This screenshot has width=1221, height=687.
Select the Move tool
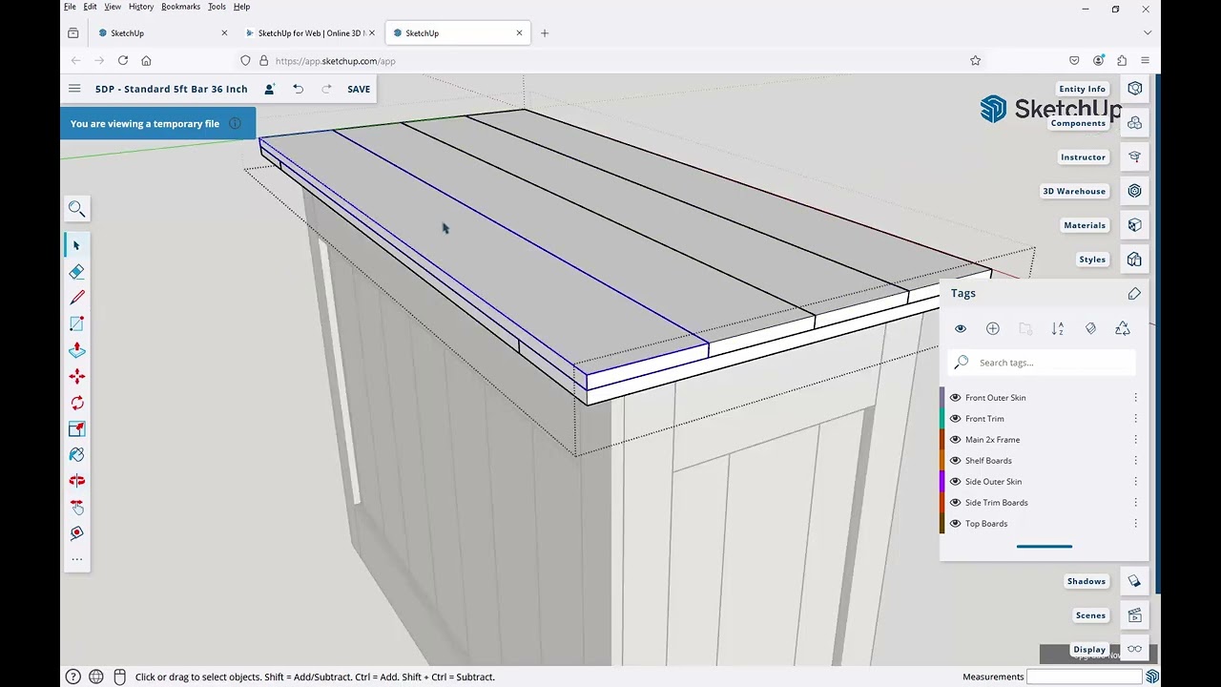click(77, 377)
